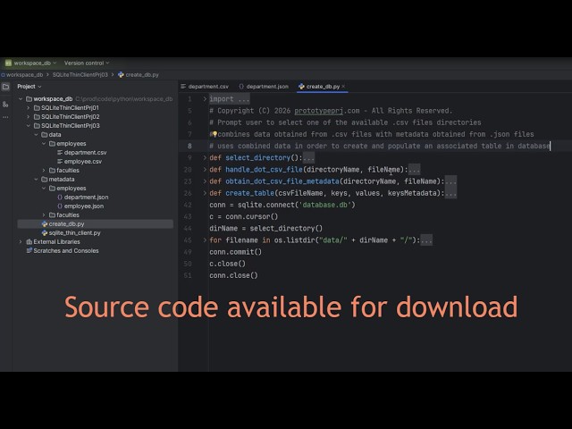Switch to the department.json editor tab

(x=264, y=87)
